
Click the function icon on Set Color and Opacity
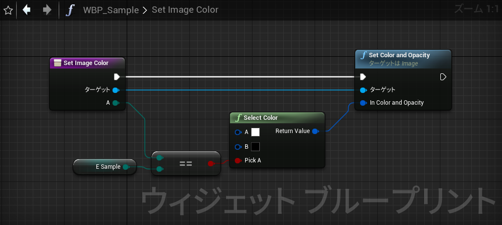point(364,55)
